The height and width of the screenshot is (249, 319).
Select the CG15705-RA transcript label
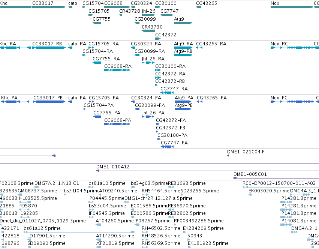[103, 44]
